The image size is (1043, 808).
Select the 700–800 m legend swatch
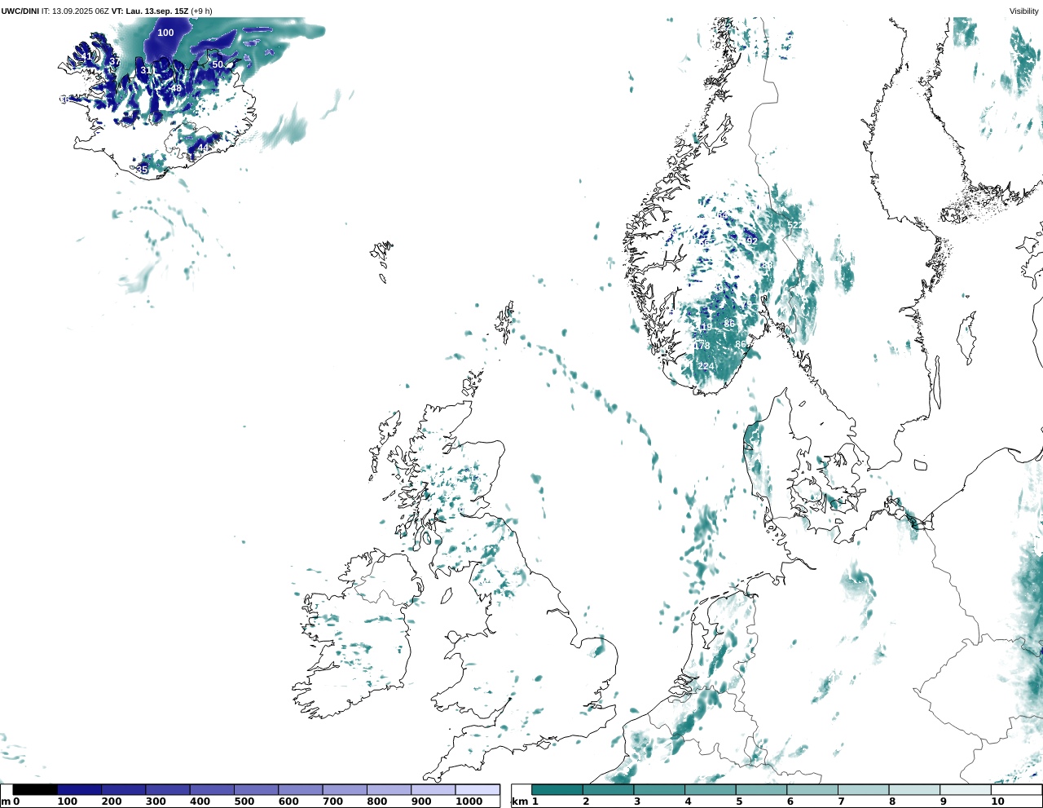pos(345,789)
